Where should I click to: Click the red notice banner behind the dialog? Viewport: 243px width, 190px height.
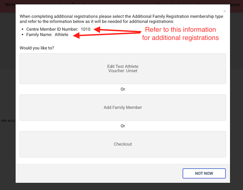[x=8, y=6]
